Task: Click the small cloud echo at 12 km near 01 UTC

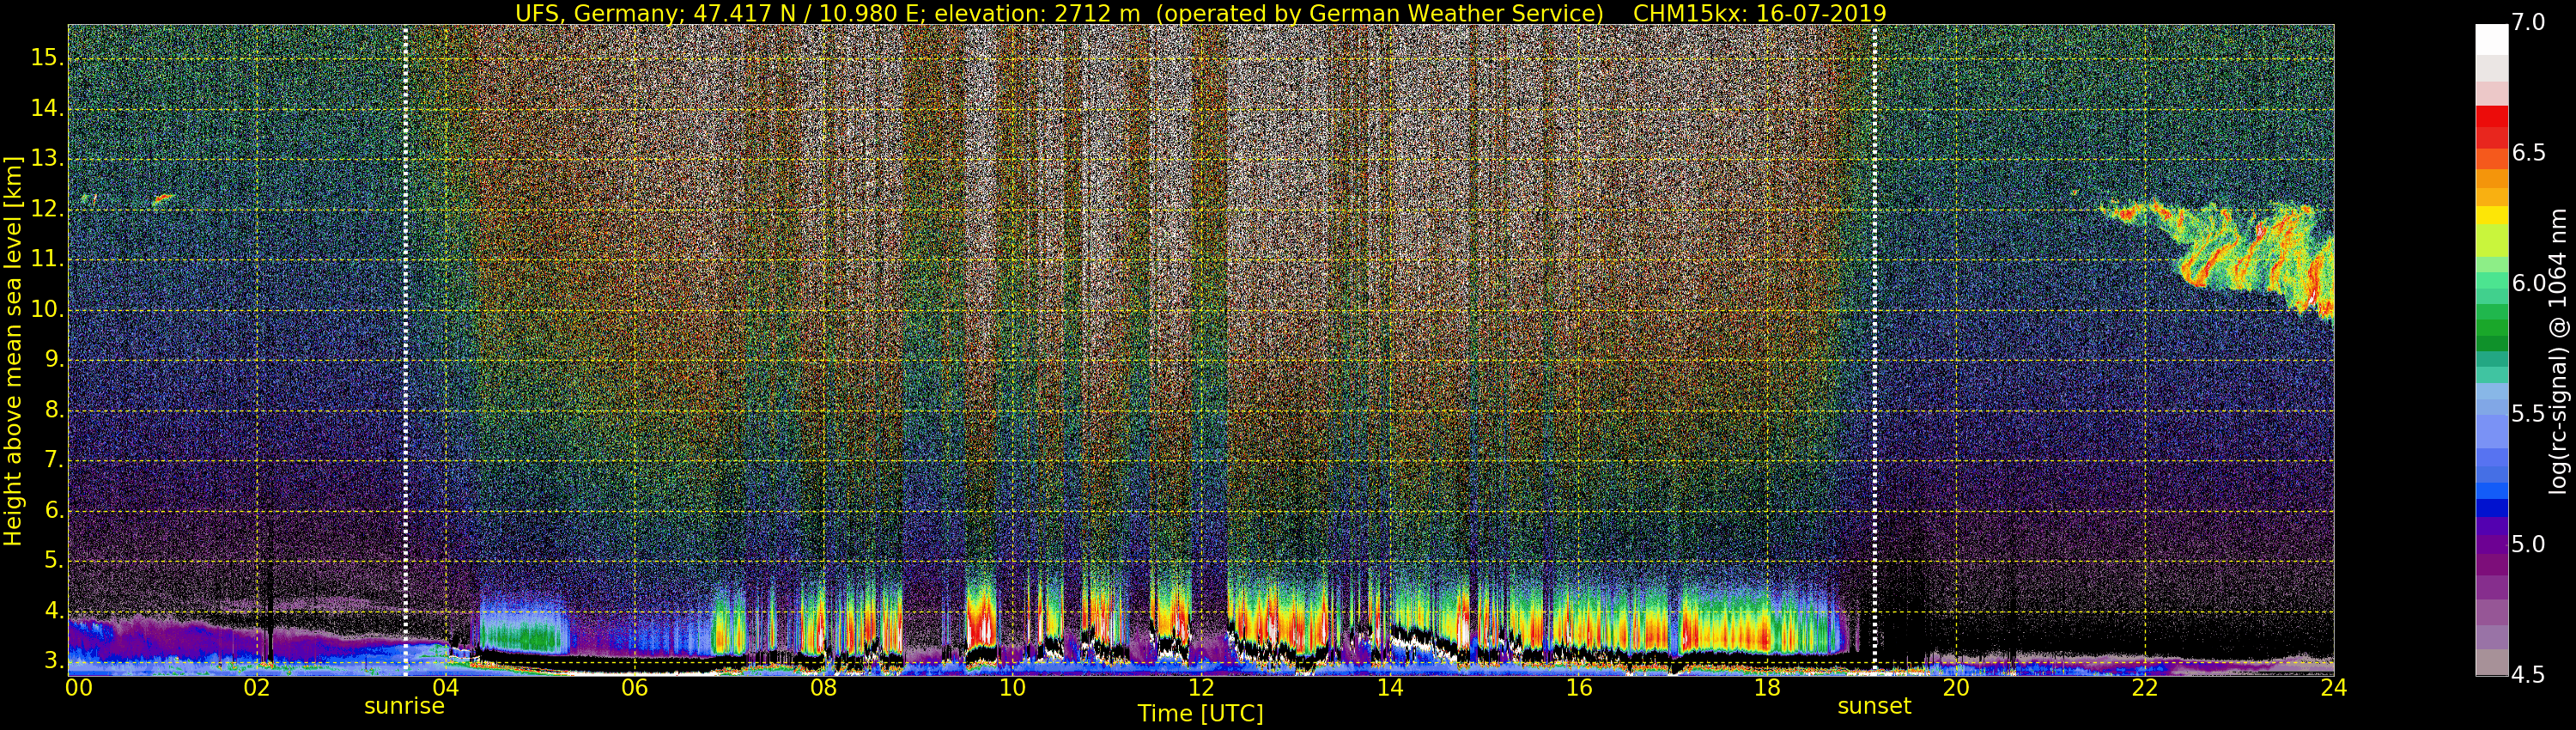Action: tap(162, 199)
